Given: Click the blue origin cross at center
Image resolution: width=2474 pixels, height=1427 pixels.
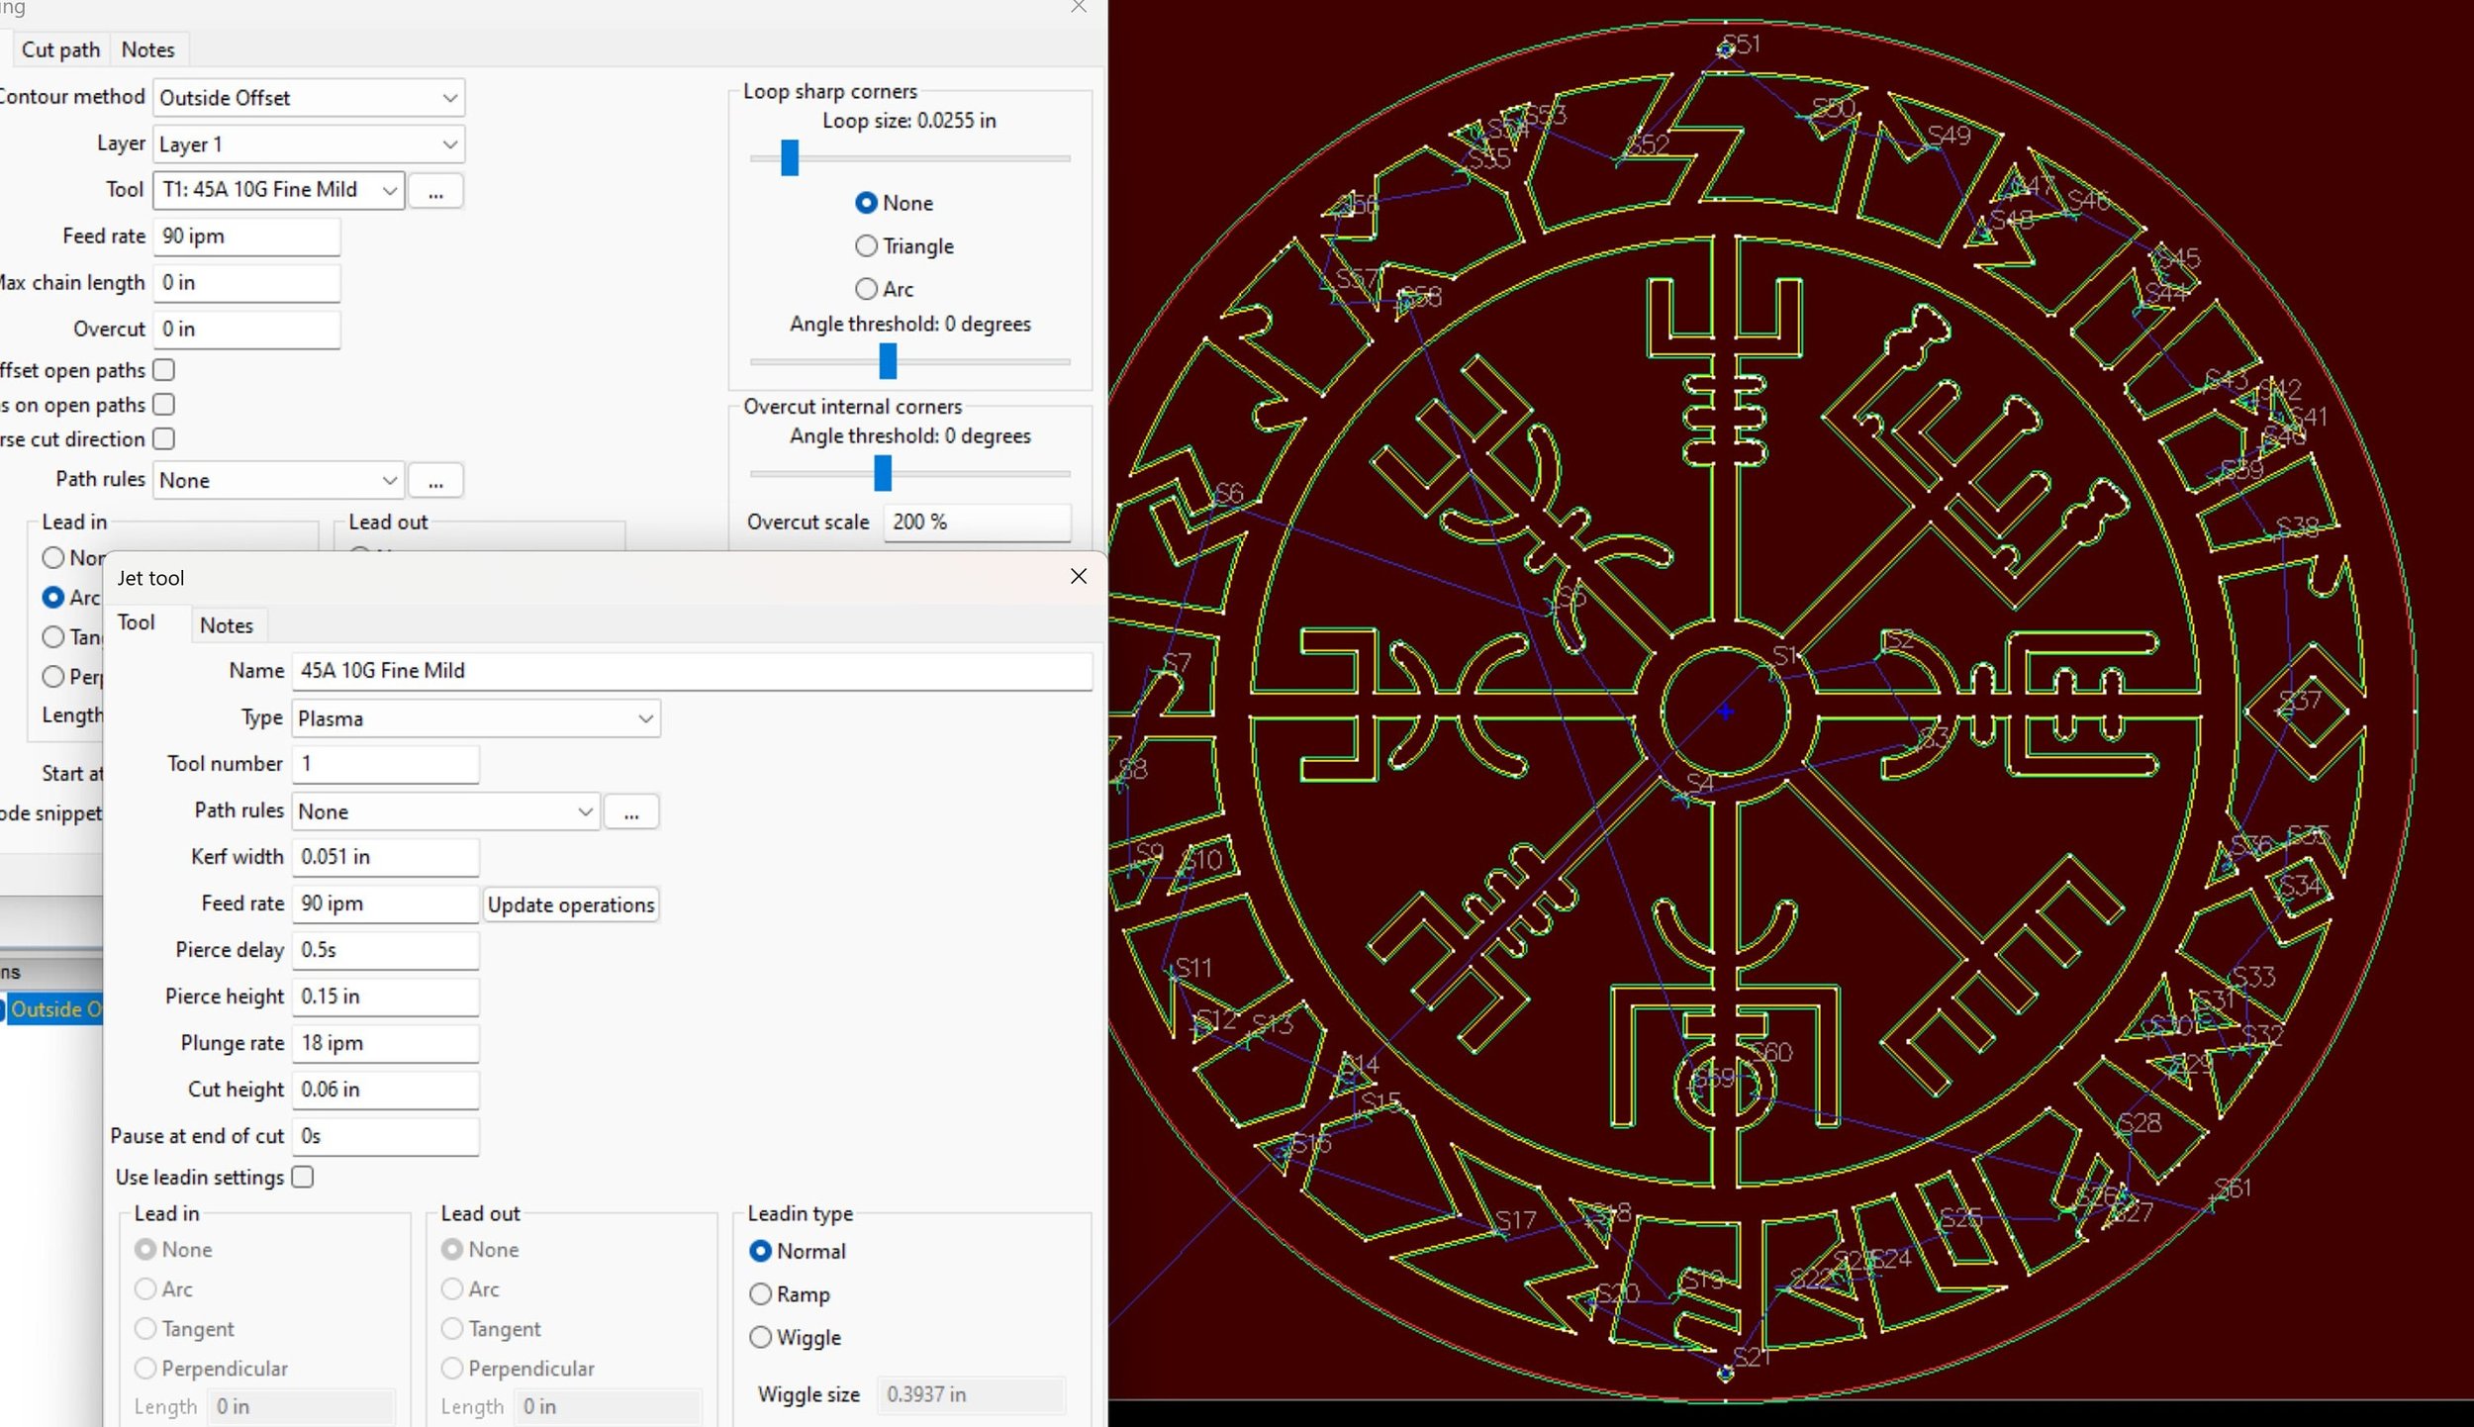Looking at the screenshot, I should coord(1726,712).
